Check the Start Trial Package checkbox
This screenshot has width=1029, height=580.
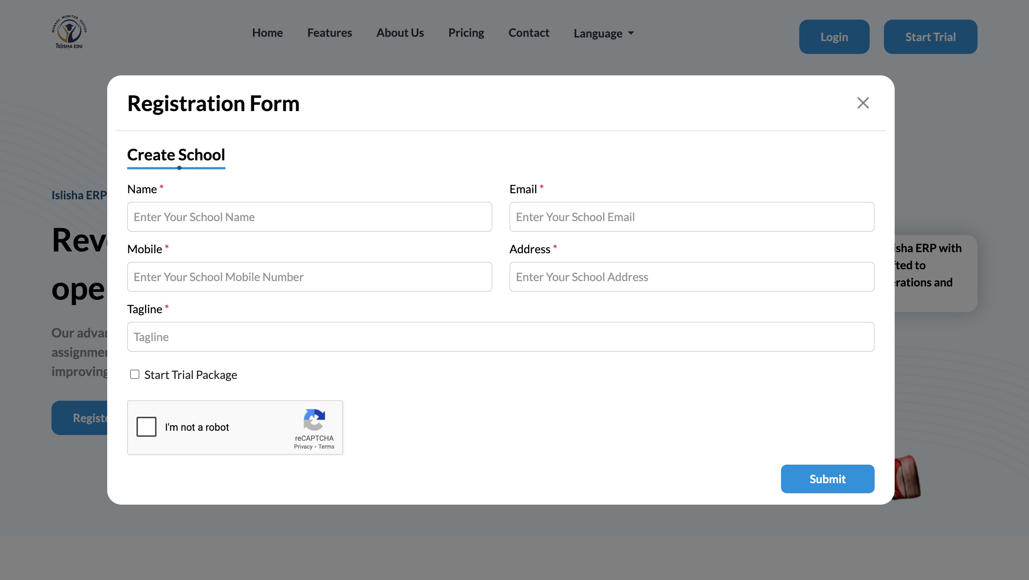pyautogui.click(x=135, y=374)
